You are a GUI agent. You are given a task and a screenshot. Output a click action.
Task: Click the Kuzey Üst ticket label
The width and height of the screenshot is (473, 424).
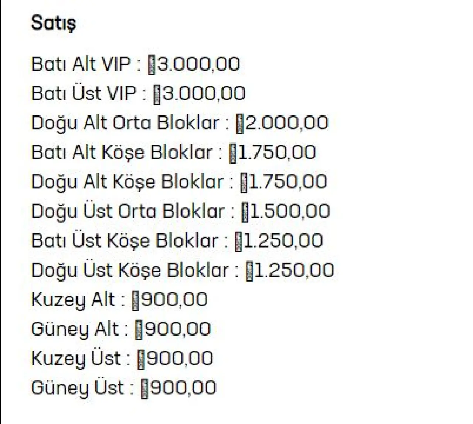click(76, 358)
